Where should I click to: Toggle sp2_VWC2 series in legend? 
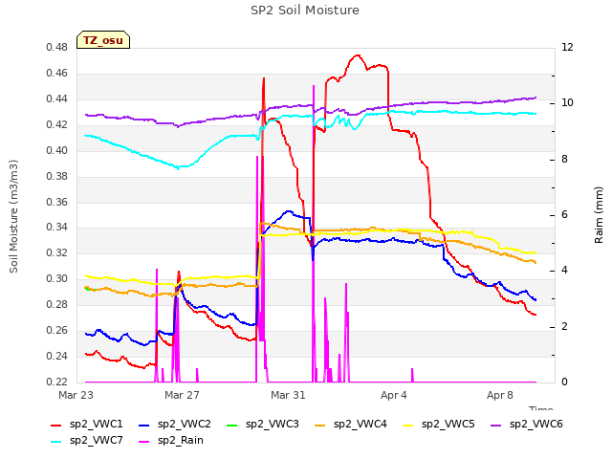175,425
